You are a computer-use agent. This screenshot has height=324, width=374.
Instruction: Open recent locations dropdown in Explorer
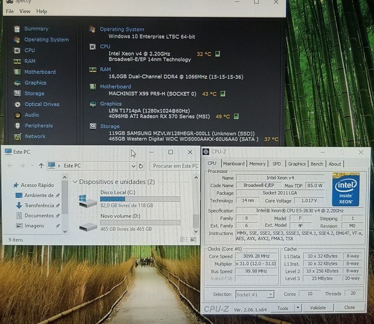tap(32, 166)
